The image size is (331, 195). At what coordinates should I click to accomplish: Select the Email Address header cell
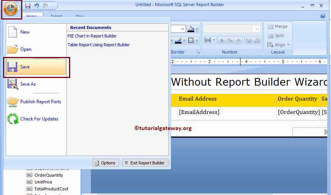[227, 100]
